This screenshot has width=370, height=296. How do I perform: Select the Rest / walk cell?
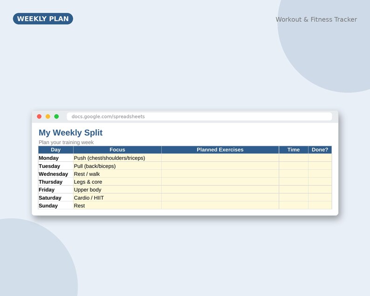[117, 174]
